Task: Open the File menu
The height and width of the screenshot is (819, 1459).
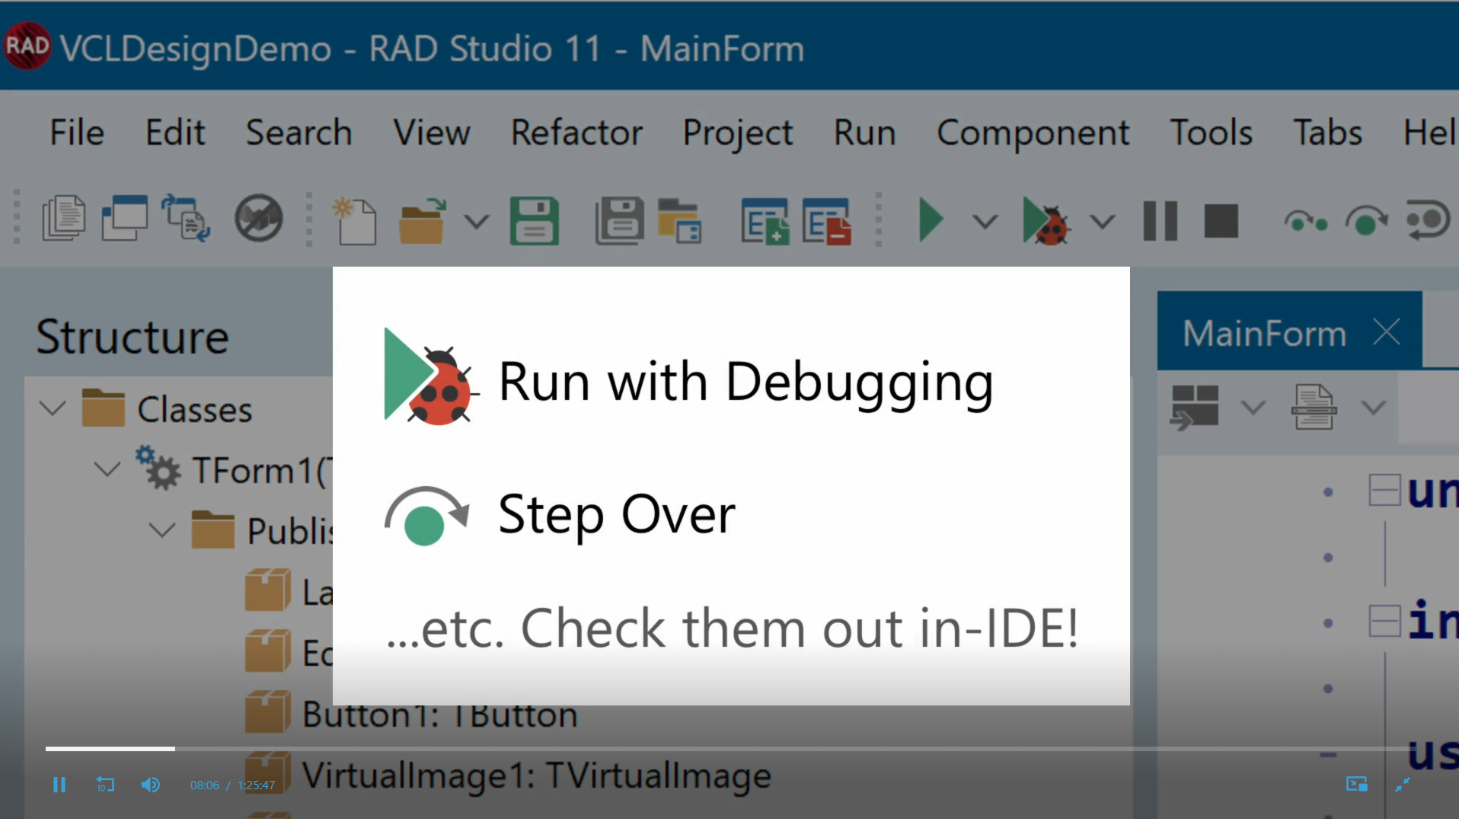Action: tap(77, 133)
